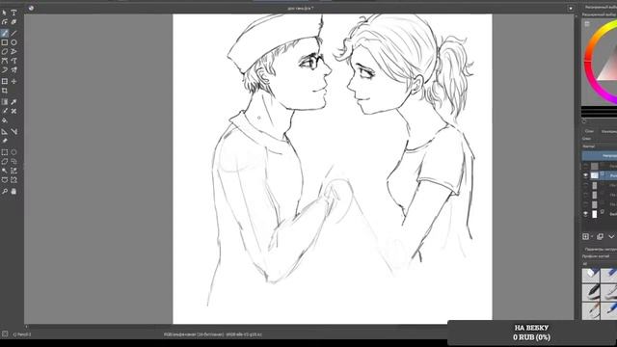Viewport: 617px width, 347px height.
Task: Select the Gradient tool
Action: click(4, 102)
